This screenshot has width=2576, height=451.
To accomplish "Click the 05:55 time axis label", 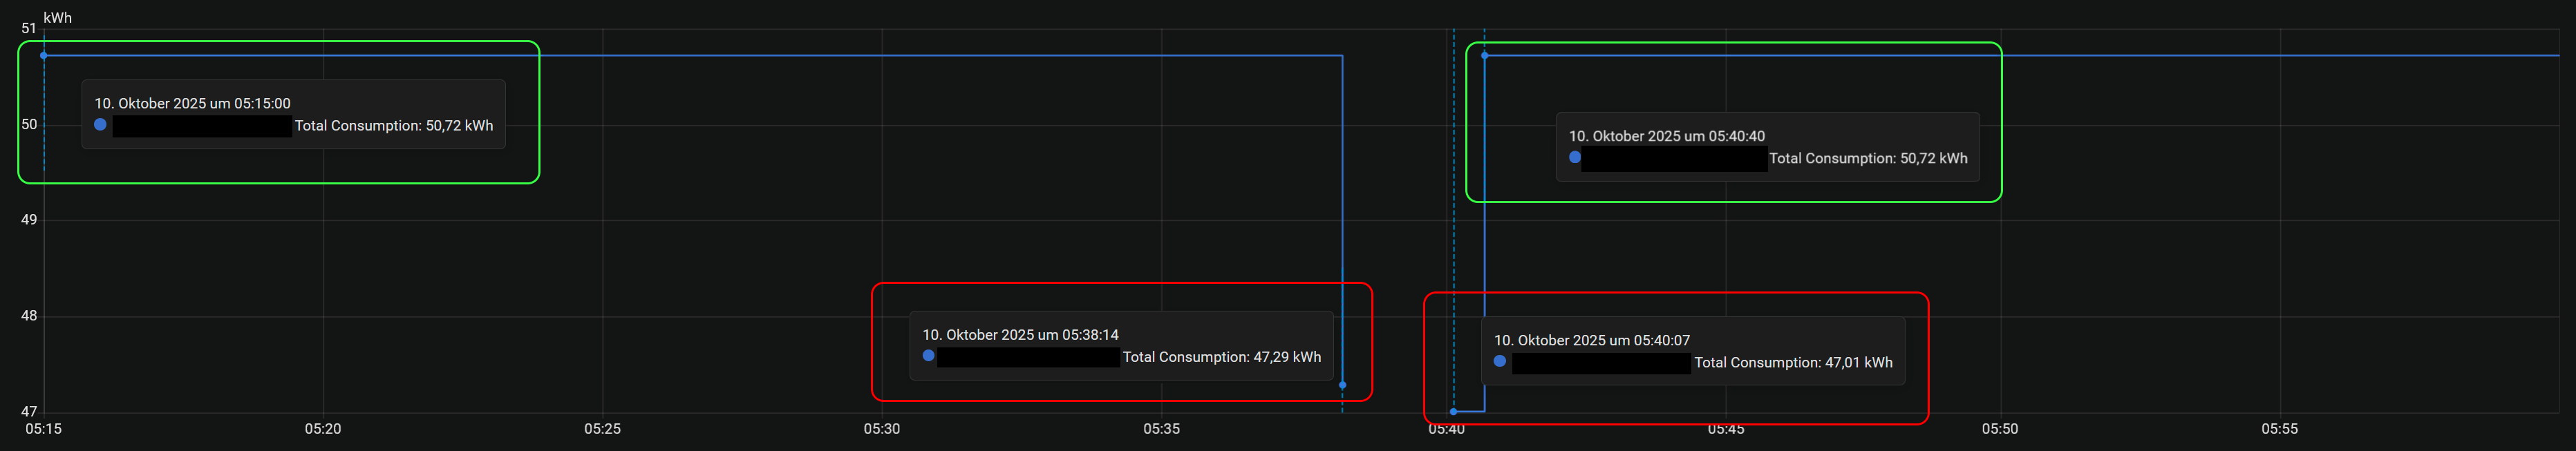I will [2279, 429].
